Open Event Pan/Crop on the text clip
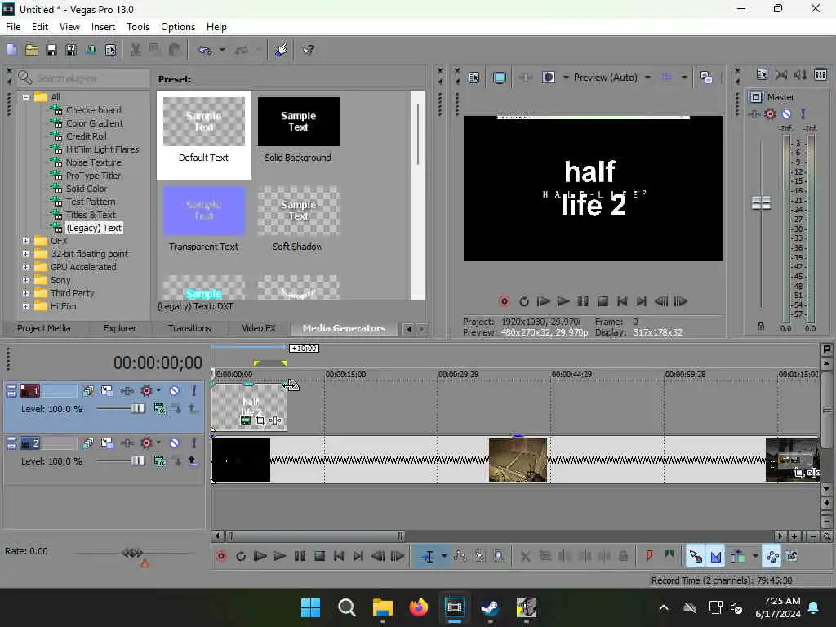The image size is (836, 627). [x=260, y=420]
